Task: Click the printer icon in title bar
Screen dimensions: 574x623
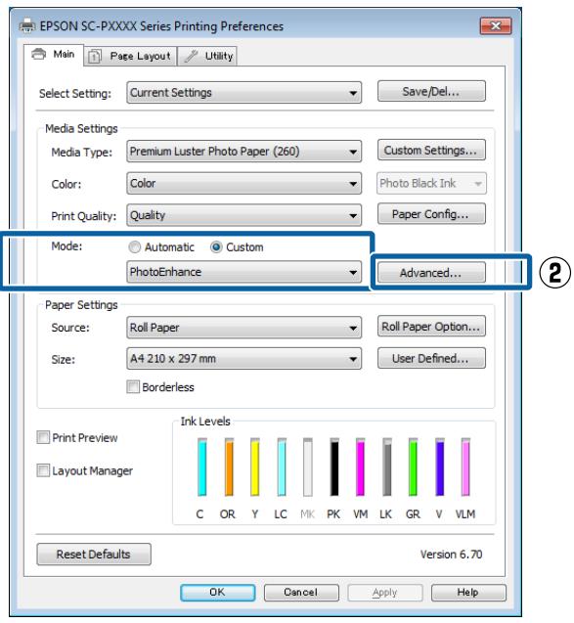Action: tap(27, 25)
